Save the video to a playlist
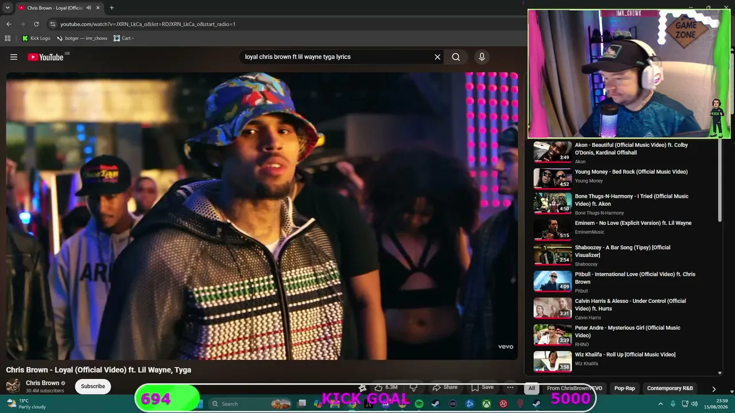Image resolution: width=735 pixels, height=413 pixels. (x=482, y=388)
